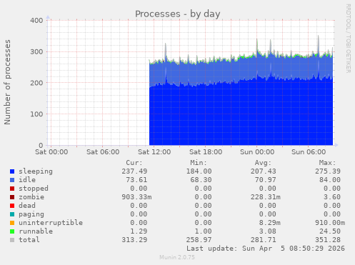Click idle maximum value 84.00

(330, 180)
